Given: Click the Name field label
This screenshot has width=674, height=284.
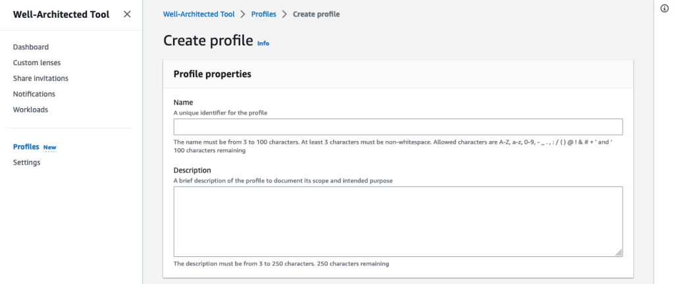Looking at the screenshot, I should (x=183, y=103).
